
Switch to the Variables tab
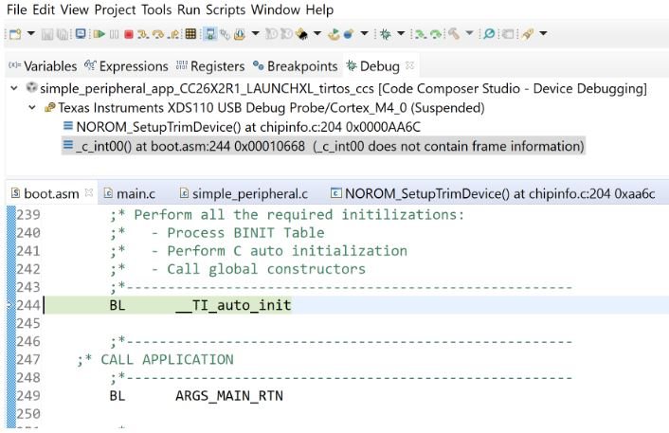pos(43,66)
